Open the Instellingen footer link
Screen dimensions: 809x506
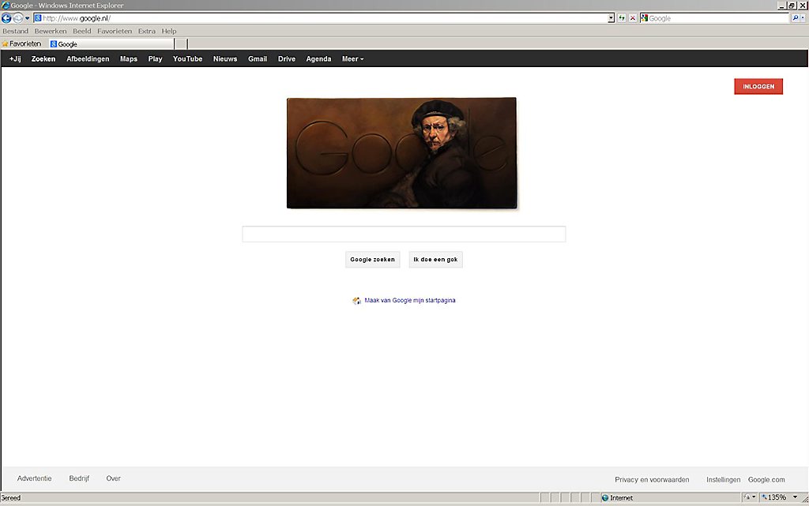click(x=724, y=480)
